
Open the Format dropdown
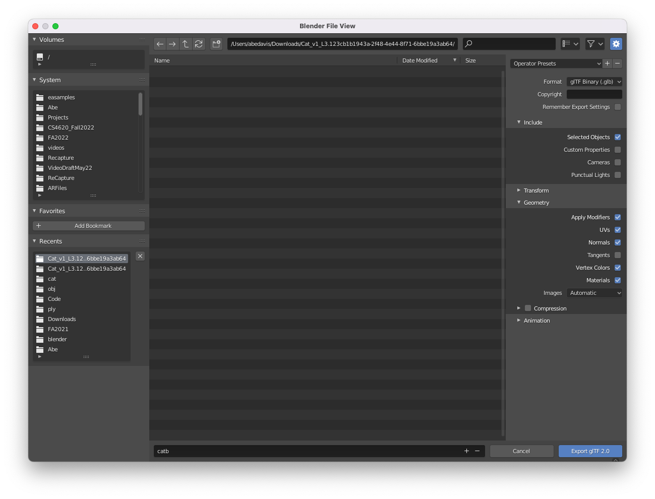click(594, 82)
